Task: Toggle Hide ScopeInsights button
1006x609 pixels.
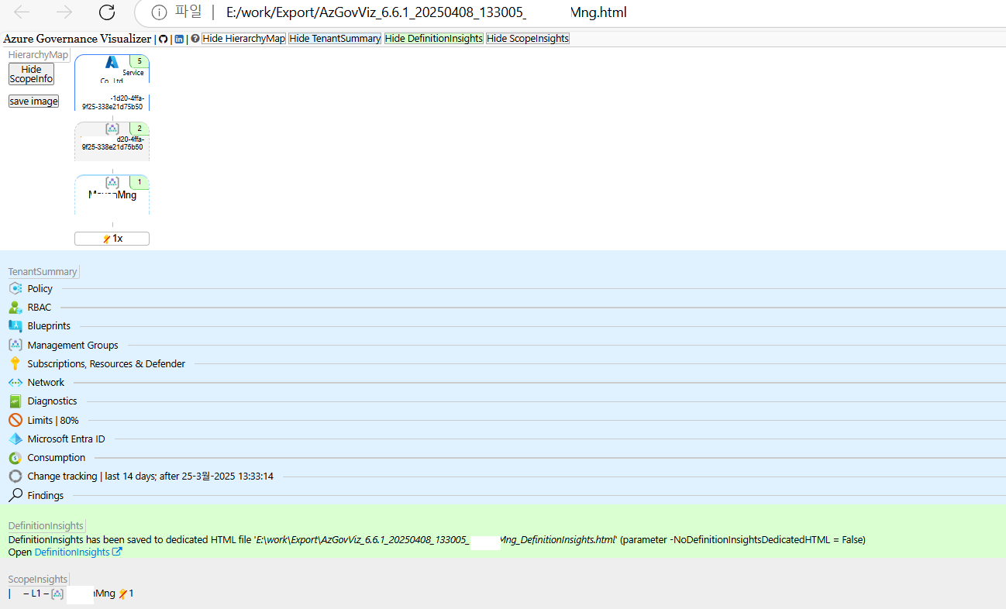Action: [x=528, y=39]
